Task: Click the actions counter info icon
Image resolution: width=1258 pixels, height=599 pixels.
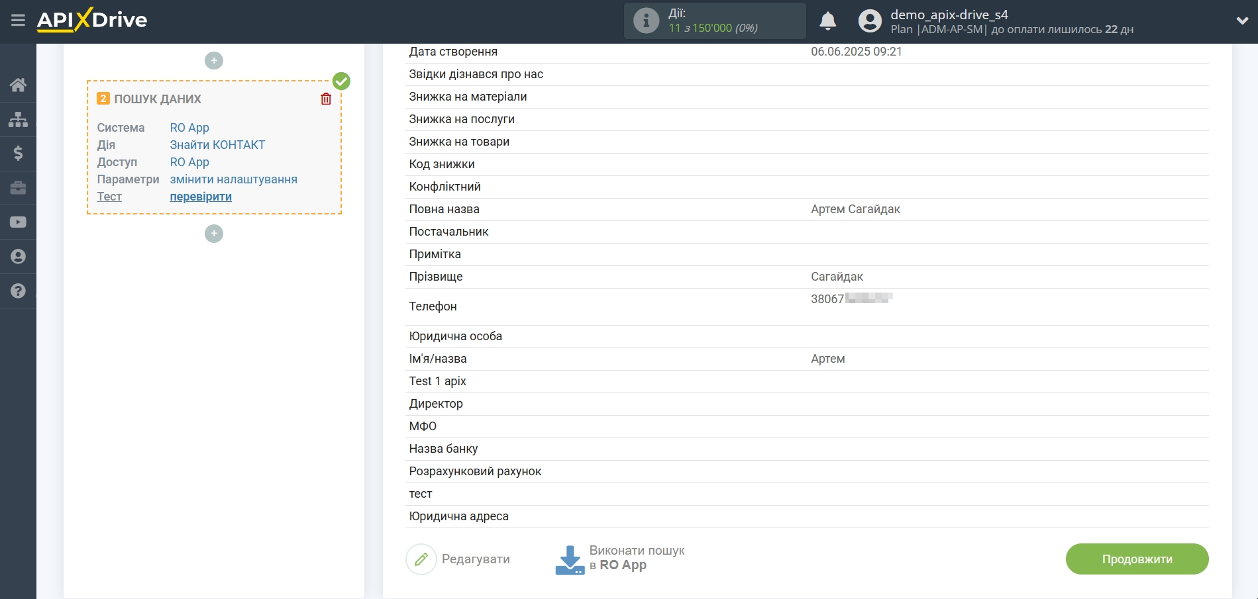Action: 645,20
